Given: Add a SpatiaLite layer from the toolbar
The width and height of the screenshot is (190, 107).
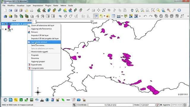Looking at the screenshot, I should (x=54, y=10).
